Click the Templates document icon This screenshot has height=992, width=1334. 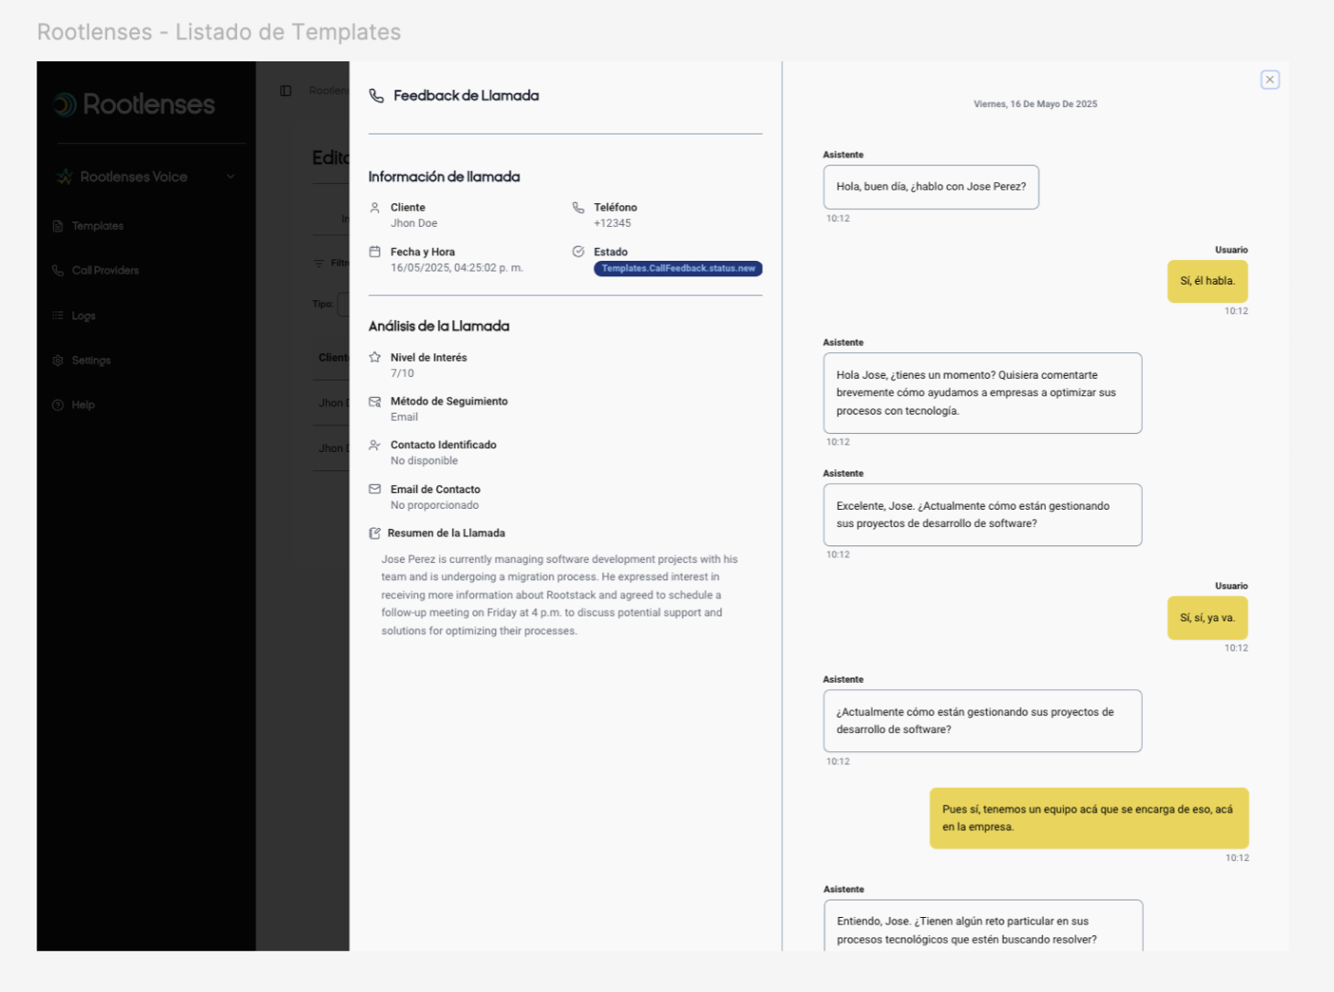(58, 226)
